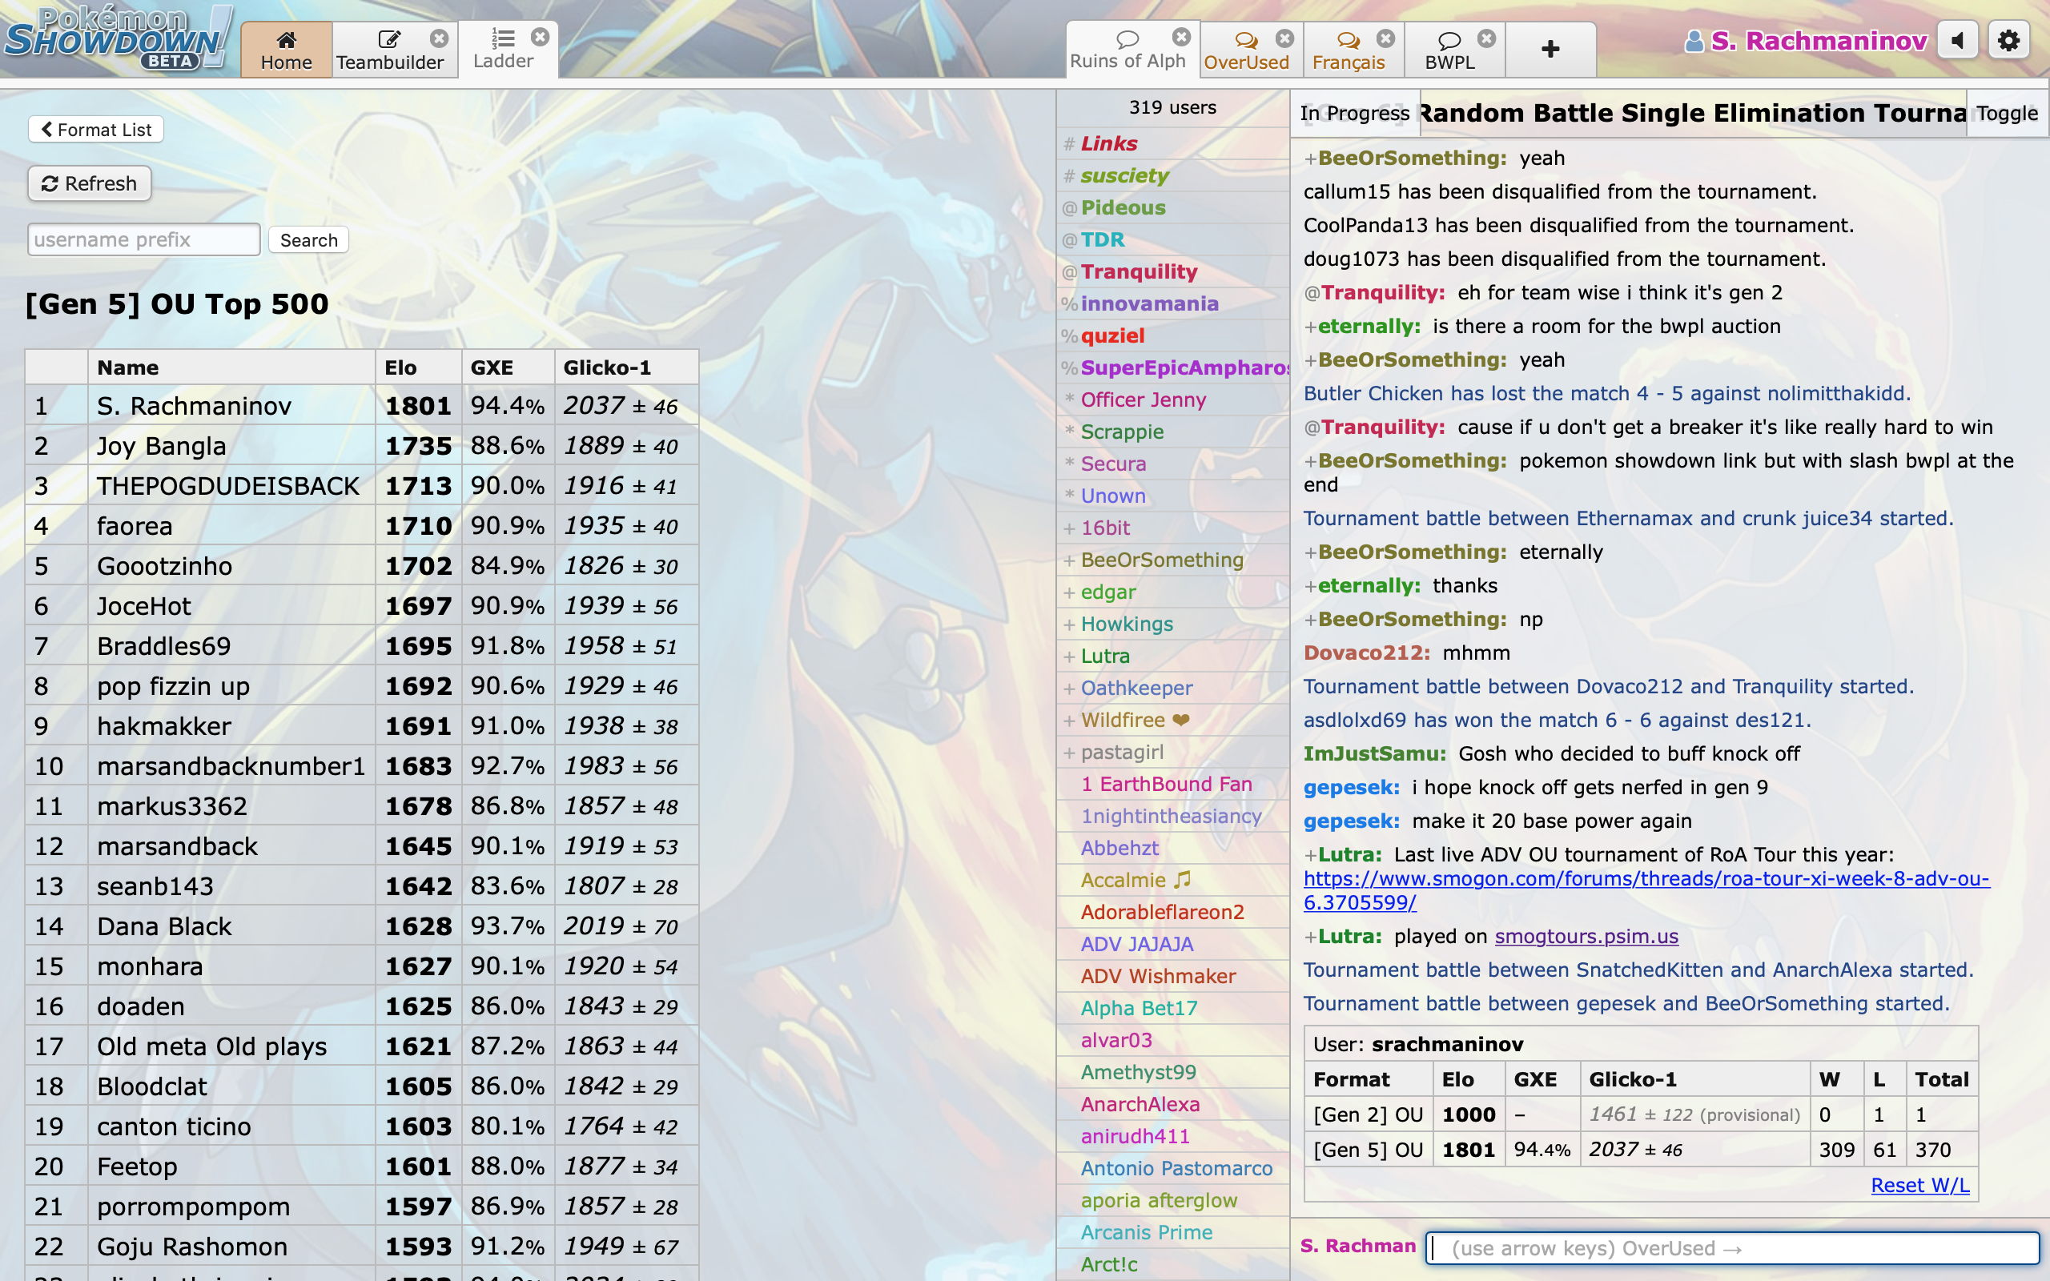Open the smogon.com RoA tour forum link
Viewport: 2050px width, 1281px height.
click(1646, 890)
